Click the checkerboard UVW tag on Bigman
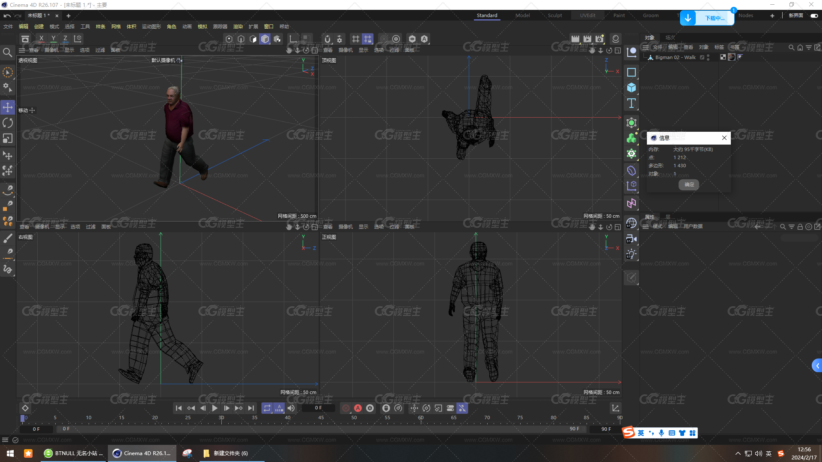822x462 pixels. coord(723,57)
